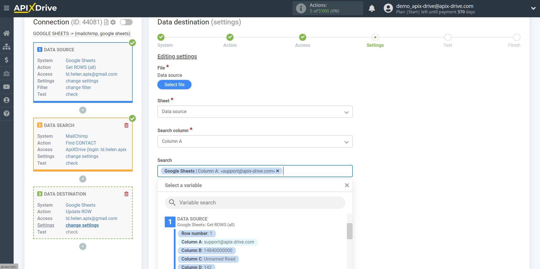Screen dimensions: 540x269
Task: Open connection settings gear icon
Action: click(113, 22)
